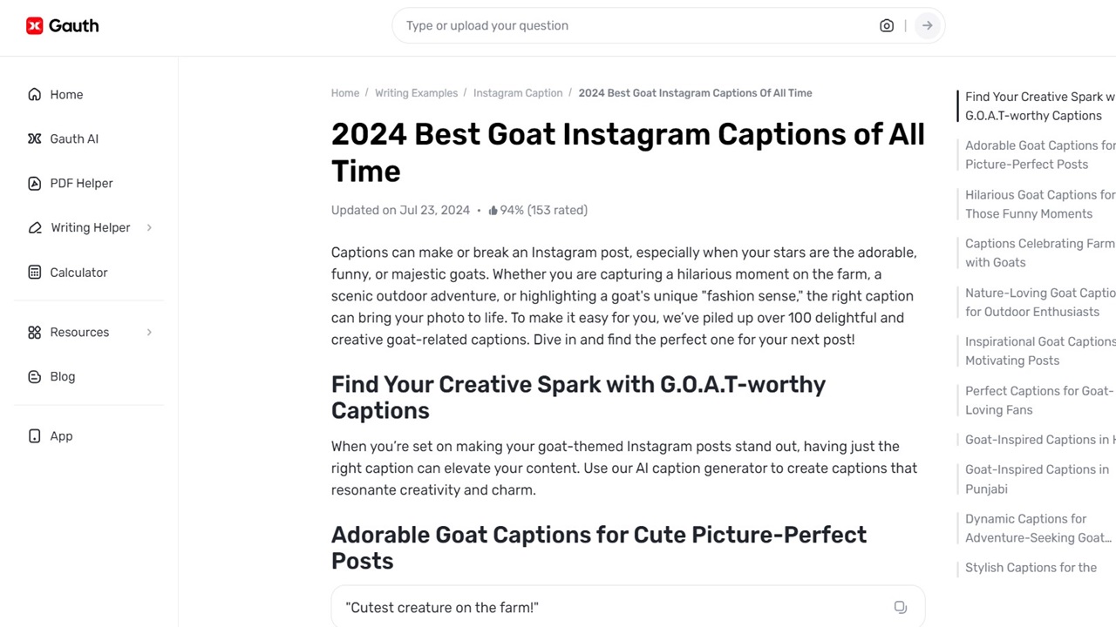This screenshot has height=627, width=1116.
Task: Open the Calculator icon in the sidebar
Action: tap(34, 272)
